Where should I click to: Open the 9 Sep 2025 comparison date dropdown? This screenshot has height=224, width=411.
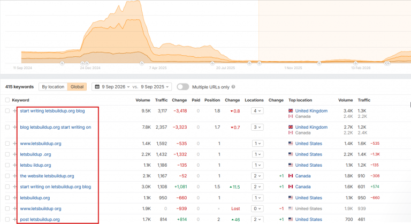[155, 87]
